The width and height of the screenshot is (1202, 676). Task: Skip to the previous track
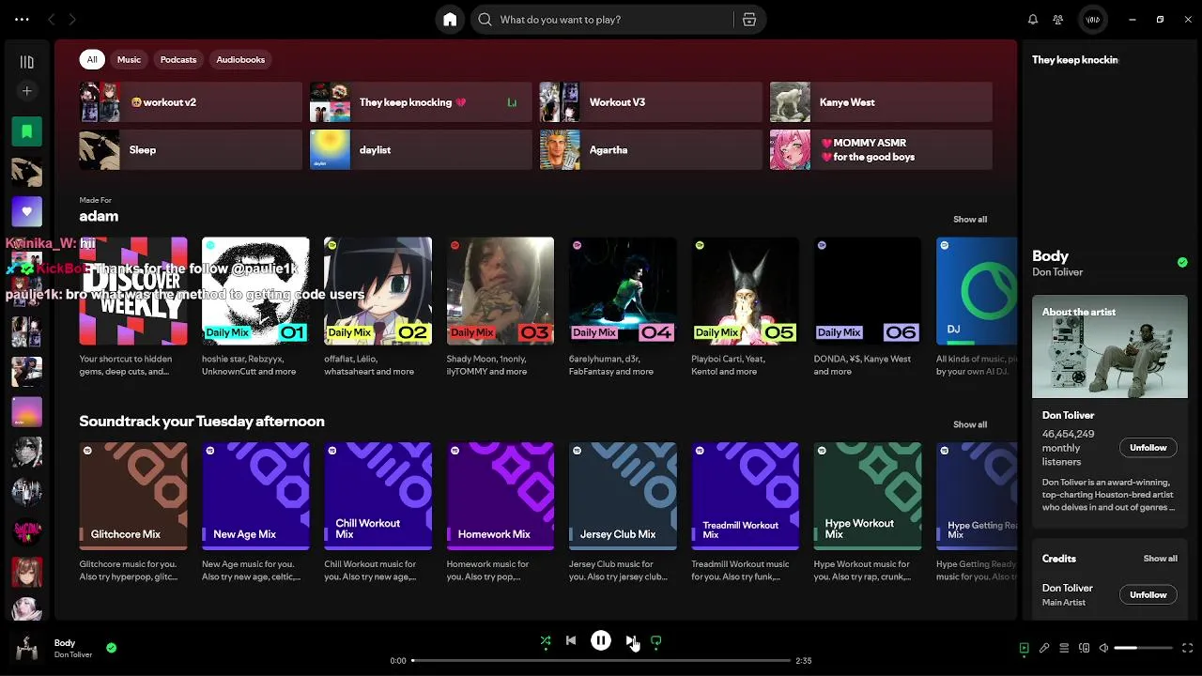point(571,641)
